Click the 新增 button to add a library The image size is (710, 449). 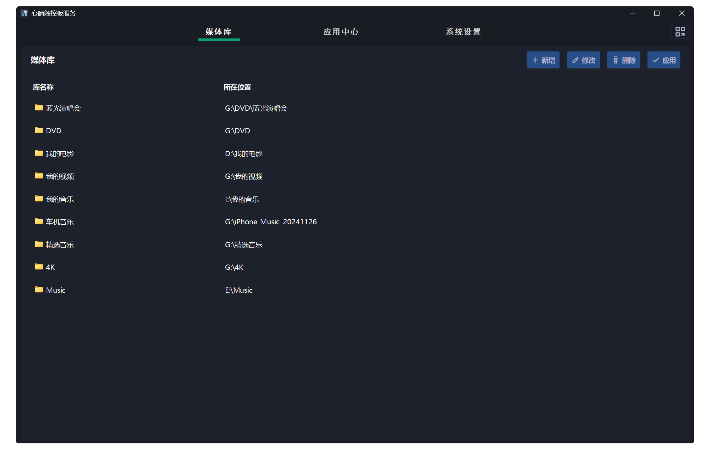pyautogui.click(x=543, y=60)
